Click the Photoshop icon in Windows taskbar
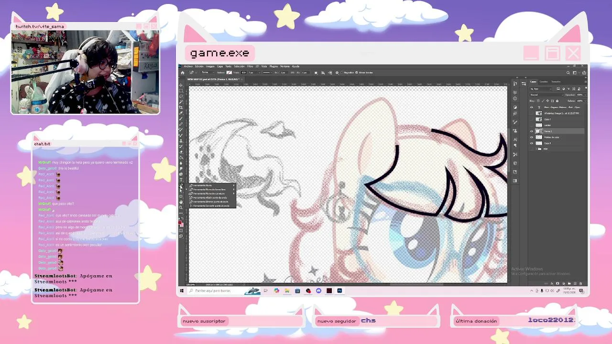Screen dimensions: 612x344 tap(339, 290)
